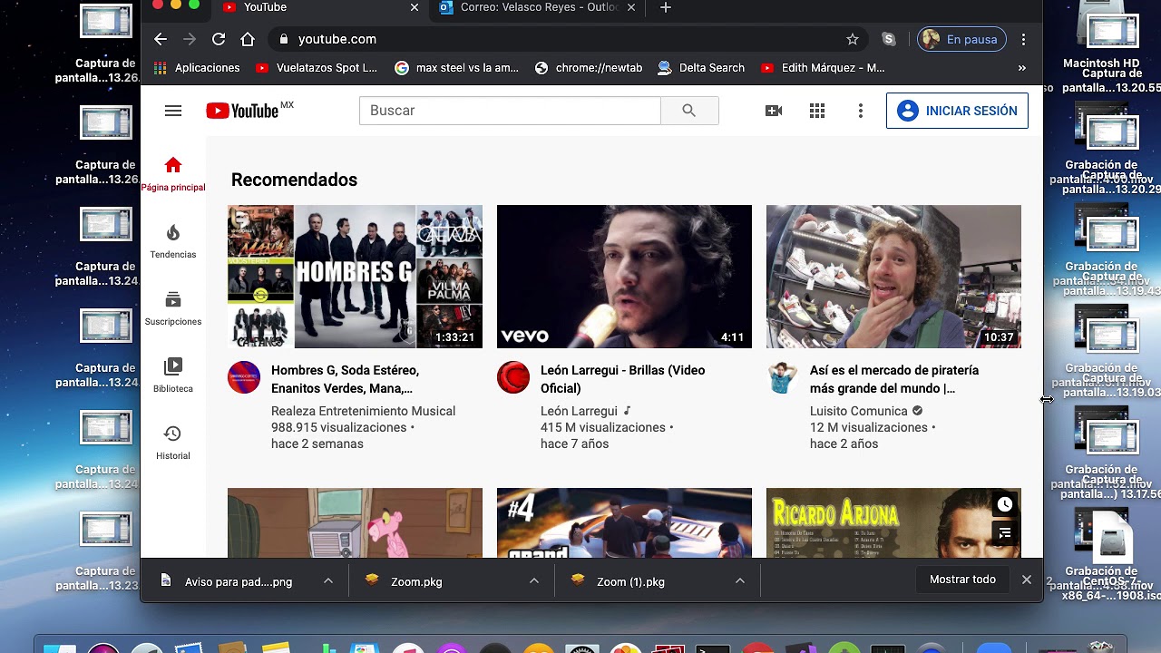Play the Hombres G thumbnail video
Viewport: 1161px width, 653px height.
(355, 277)
